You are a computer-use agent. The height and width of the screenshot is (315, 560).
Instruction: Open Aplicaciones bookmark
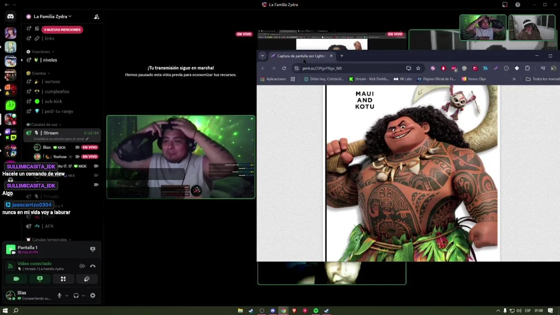[x=273, y=79]
